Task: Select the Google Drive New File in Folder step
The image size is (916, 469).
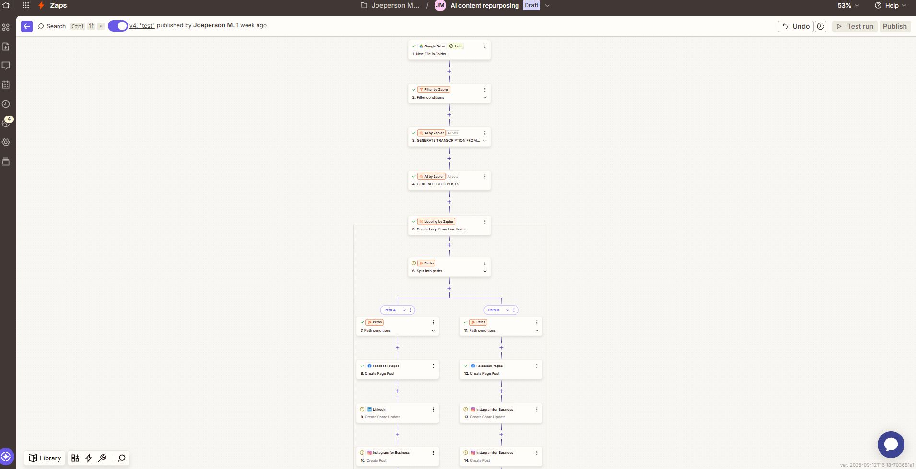Action: coord(449,50)
